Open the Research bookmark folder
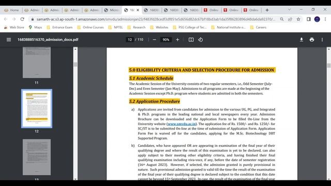This screenshot has width=331, height=186. point(137,27)
